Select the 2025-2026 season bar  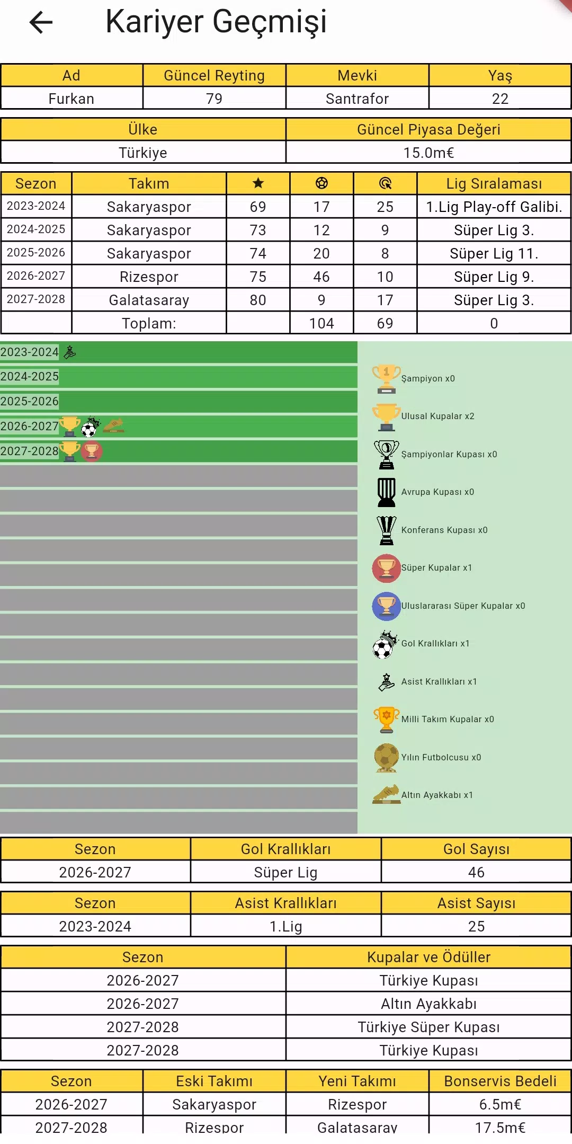tap(178, 402)
